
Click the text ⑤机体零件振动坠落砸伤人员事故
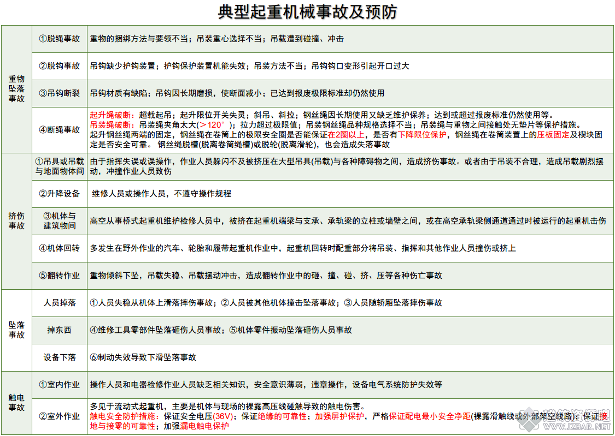(x=291, y=330)
